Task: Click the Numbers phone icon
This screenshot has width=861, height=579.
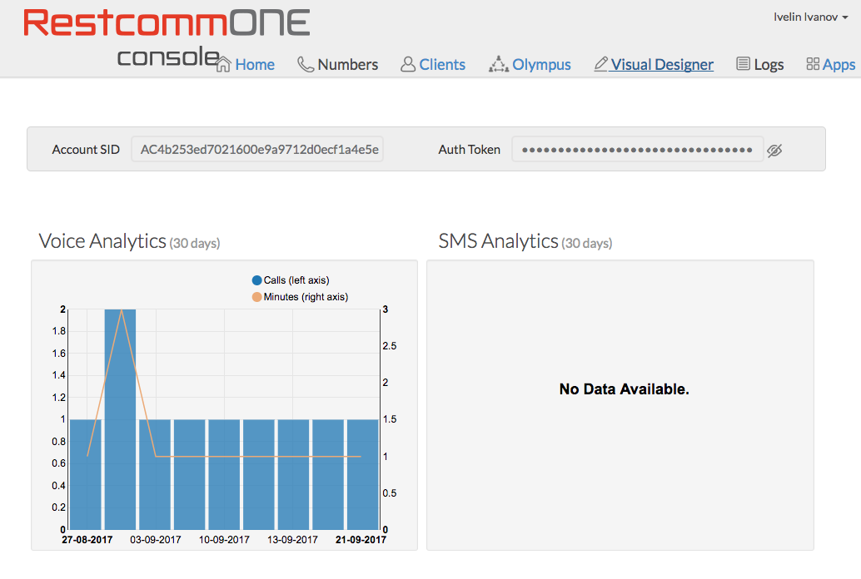Action: [x=306, y=64]
